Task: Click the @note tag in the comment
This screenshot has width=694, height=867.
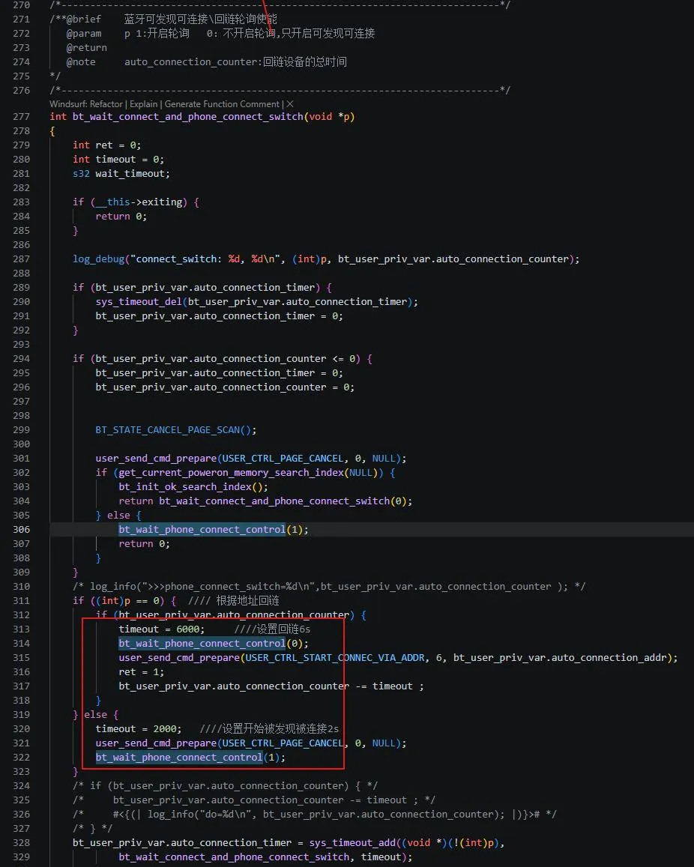Action: click(81, 62)
